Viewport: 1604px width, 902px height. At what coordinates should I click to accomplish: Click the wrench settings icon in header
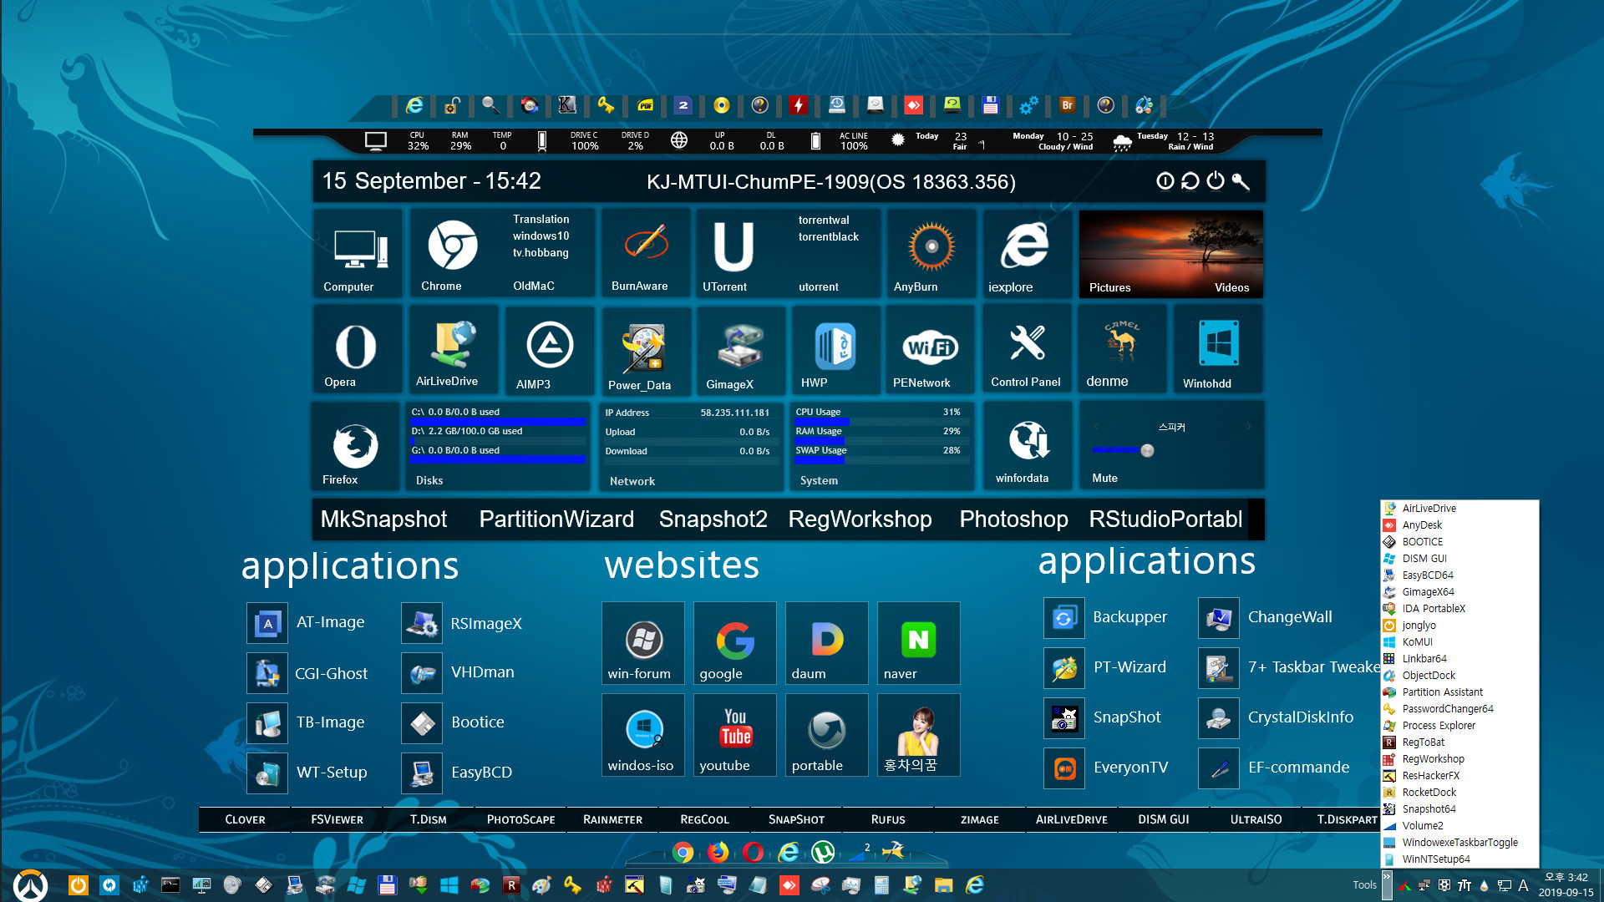1241,181
